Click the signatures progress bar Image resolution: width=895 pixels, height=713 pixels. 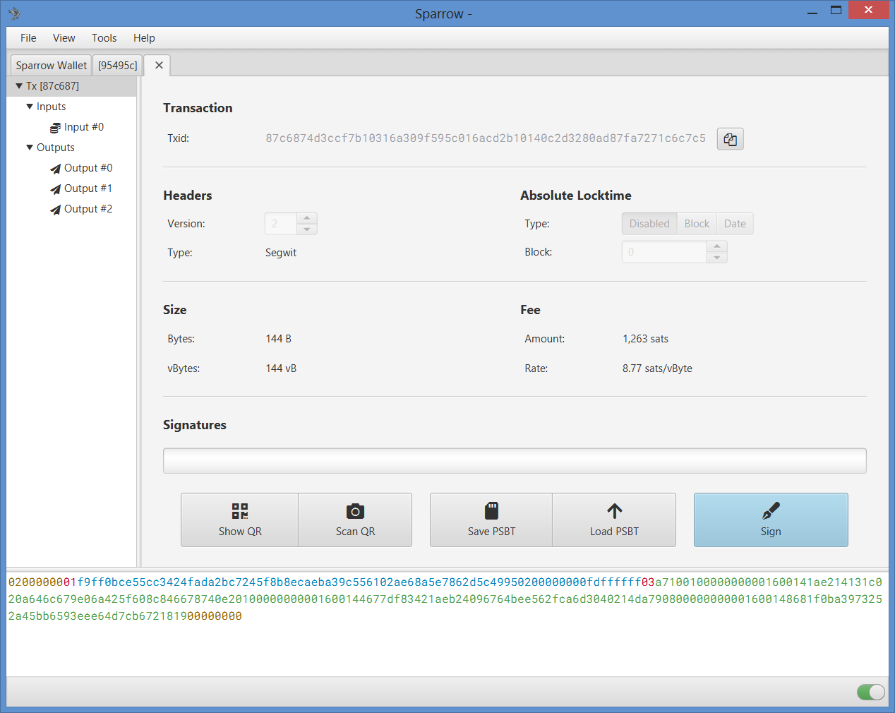tap(515, 461)
